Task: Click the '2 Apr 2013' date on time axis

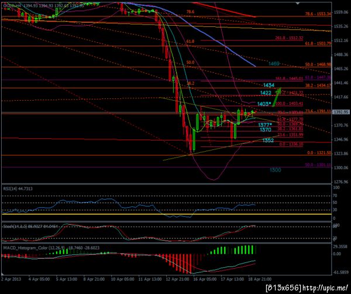Action: pos(11,279)
